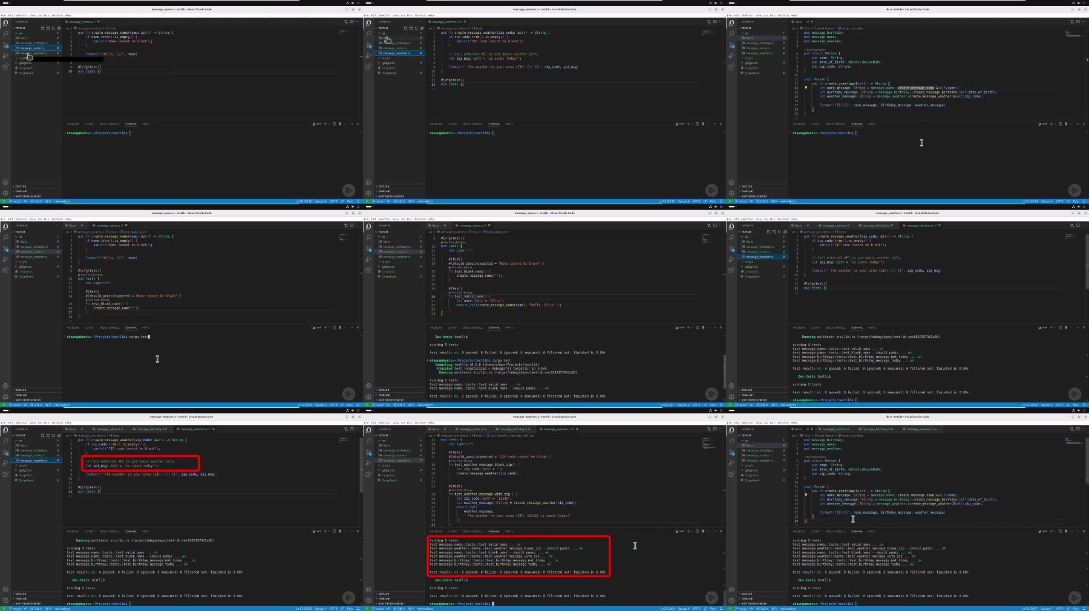Open Search view in top-left screenshot's activity bar

coord(5,33)
